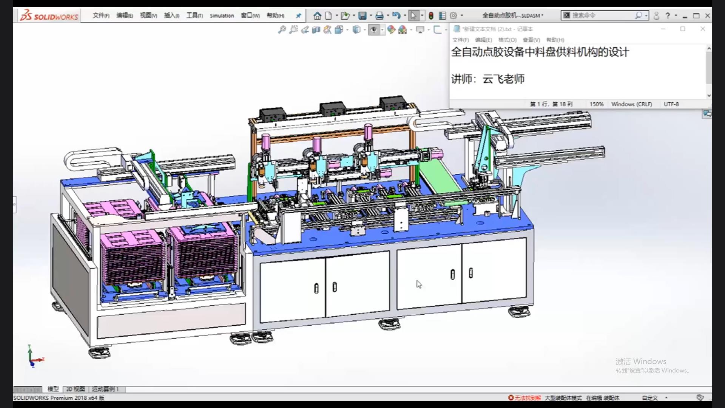Create a new document with New icon

[x=329, y=15]
